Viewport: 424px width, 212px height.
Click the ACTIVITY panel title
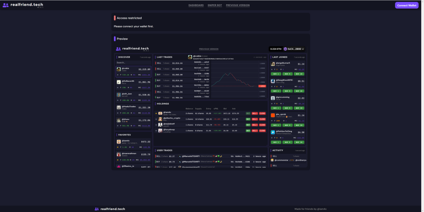coord(278,150)
